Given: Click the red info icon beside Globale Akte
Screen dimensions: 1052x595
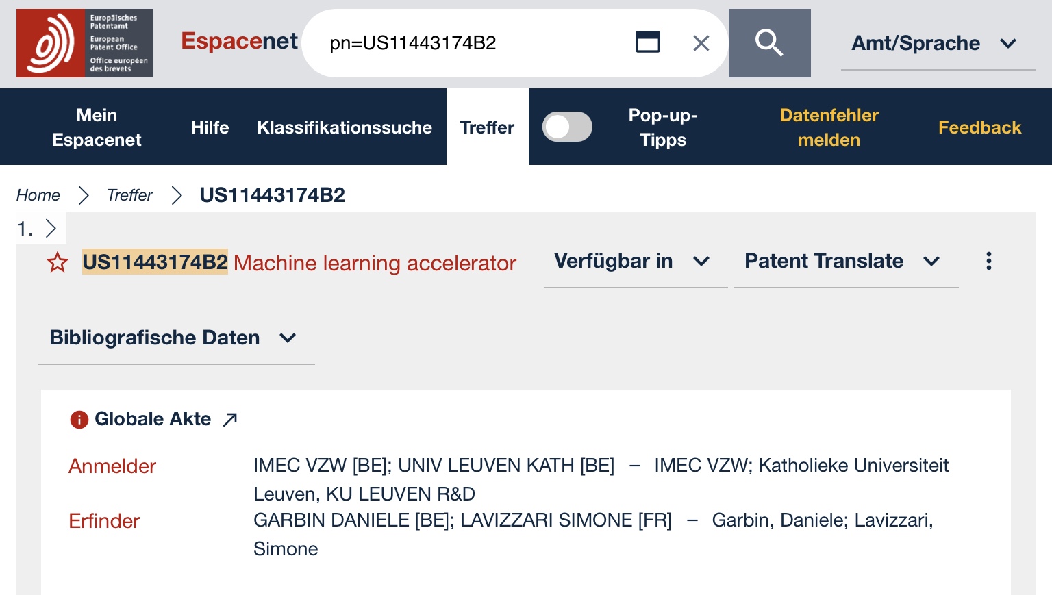Looking at the screenshot, I should [x=79, y=419].
